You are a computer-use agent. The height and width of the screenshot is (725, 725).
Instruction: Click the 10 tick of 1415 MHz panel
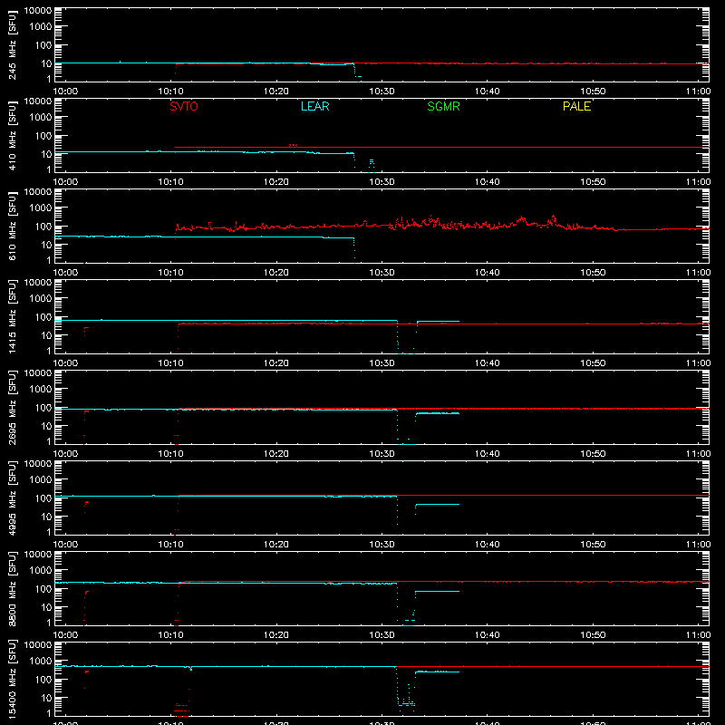click(x=46, y=335)
